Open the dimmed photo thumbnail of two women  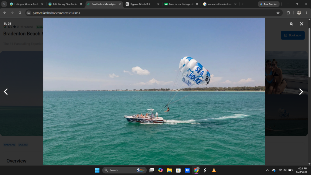tap(286, 73)
